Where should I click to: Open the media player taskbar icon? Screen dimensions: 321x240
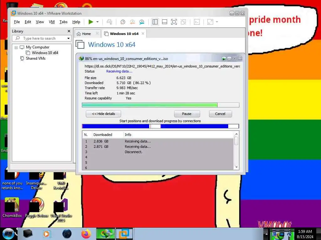[x=46, y=234]
